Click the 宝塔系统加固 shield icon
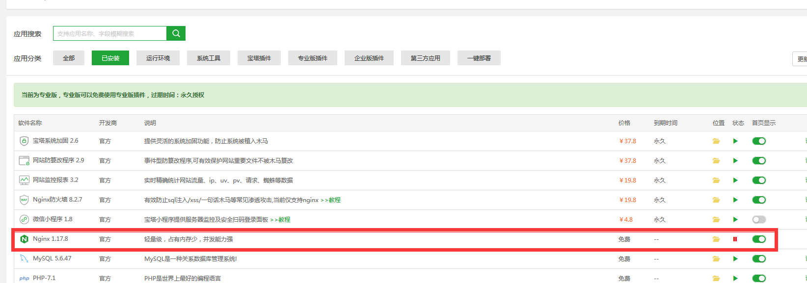 coord(24,141)
